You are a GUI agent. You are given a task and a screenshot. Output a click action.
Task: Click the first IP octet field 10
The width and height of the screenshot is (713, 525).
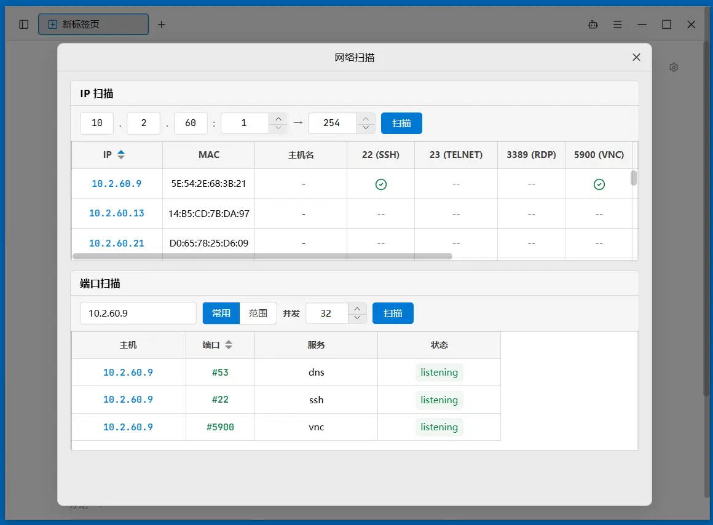pos(97,124)
